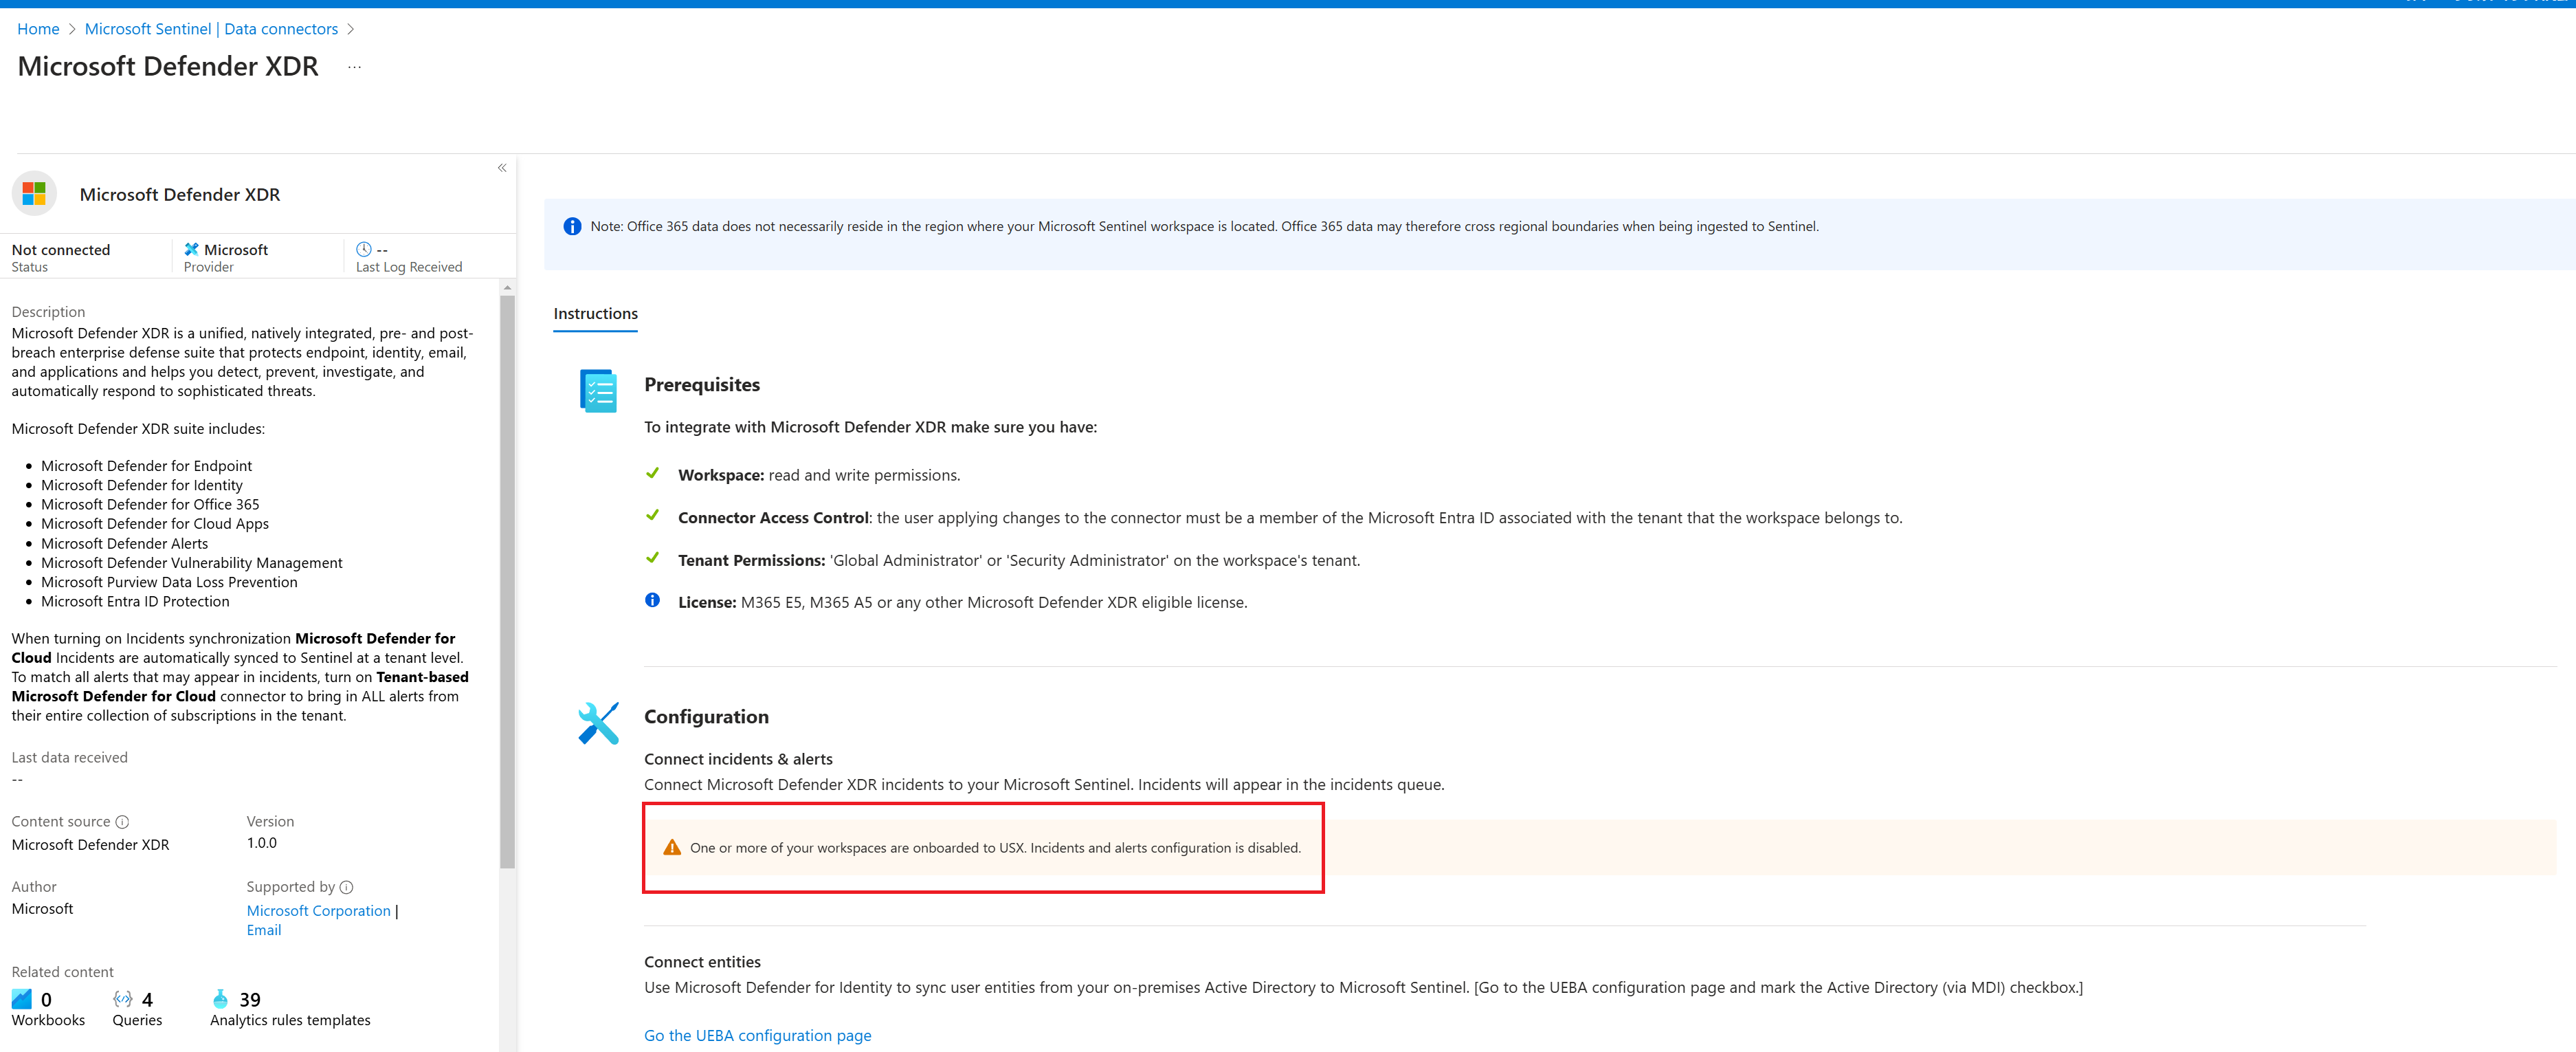Open Microsoft Sentinel | Data connectors breadcrumb
Screen dimensions: 2576x1052
coord(211,29)
